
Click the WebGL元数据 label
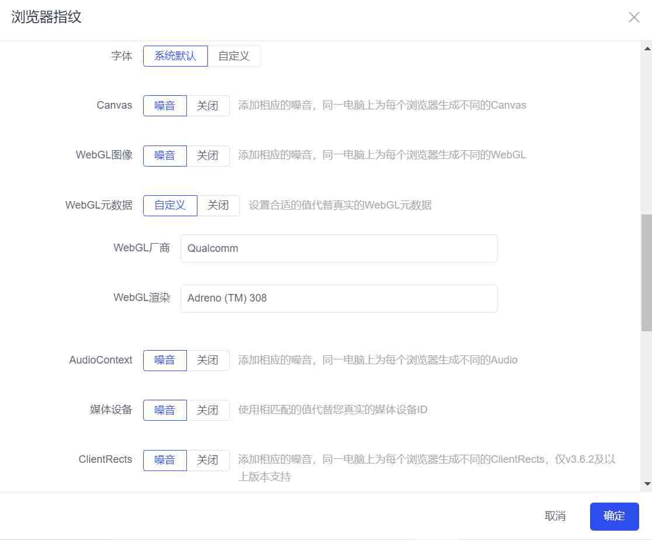[x=99, y=205]
